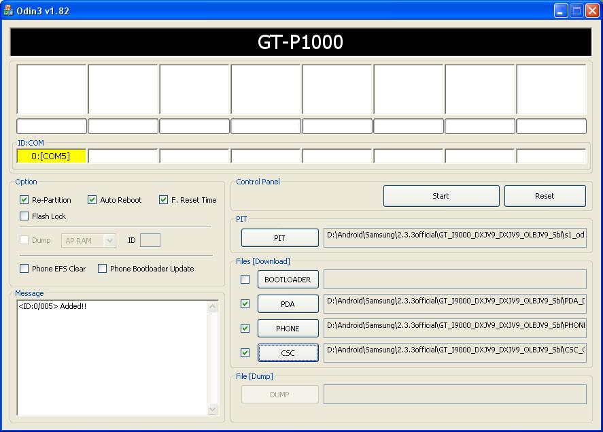Uncheck the Auto Reboot option
This screenshot has height=432, width=603.
[x=92, y=199]
